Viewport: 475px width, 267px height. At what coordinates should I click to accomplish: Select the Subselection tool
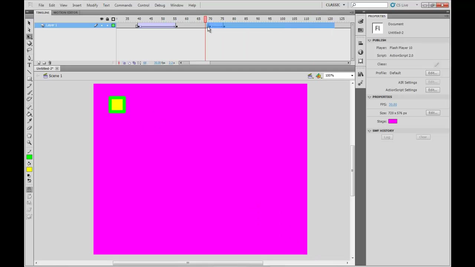pos(29,30)
